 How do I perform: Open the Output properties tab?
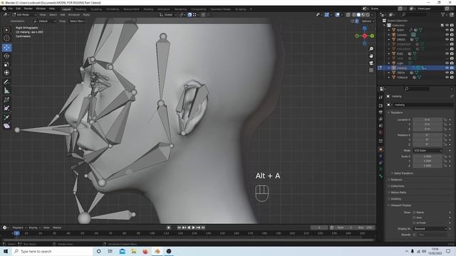pyautogui.click(x=380, y=112)
